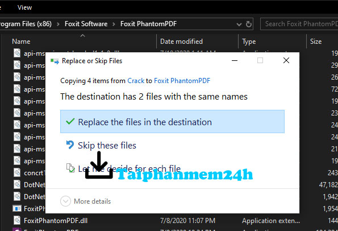338x231 pixels.
Task: Click the 47,182 size cell
Action: point(328,185)
